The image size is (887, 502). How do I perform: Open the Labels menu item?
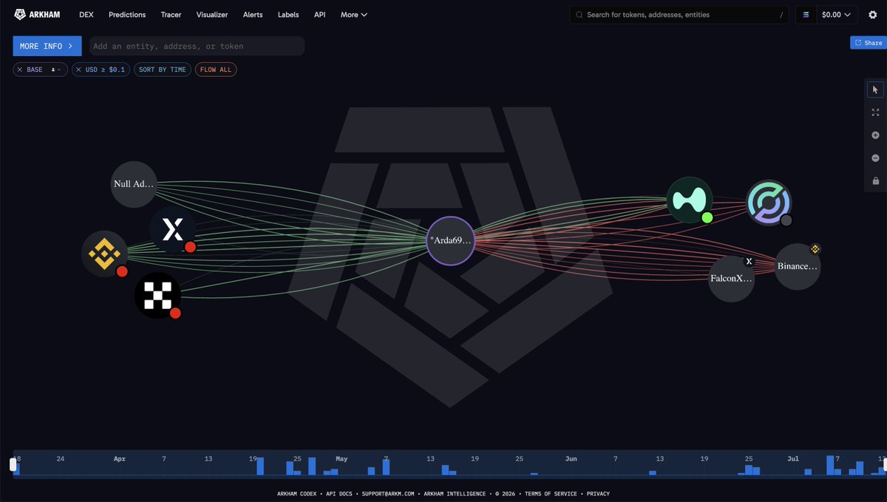click(x=288, y=15)
